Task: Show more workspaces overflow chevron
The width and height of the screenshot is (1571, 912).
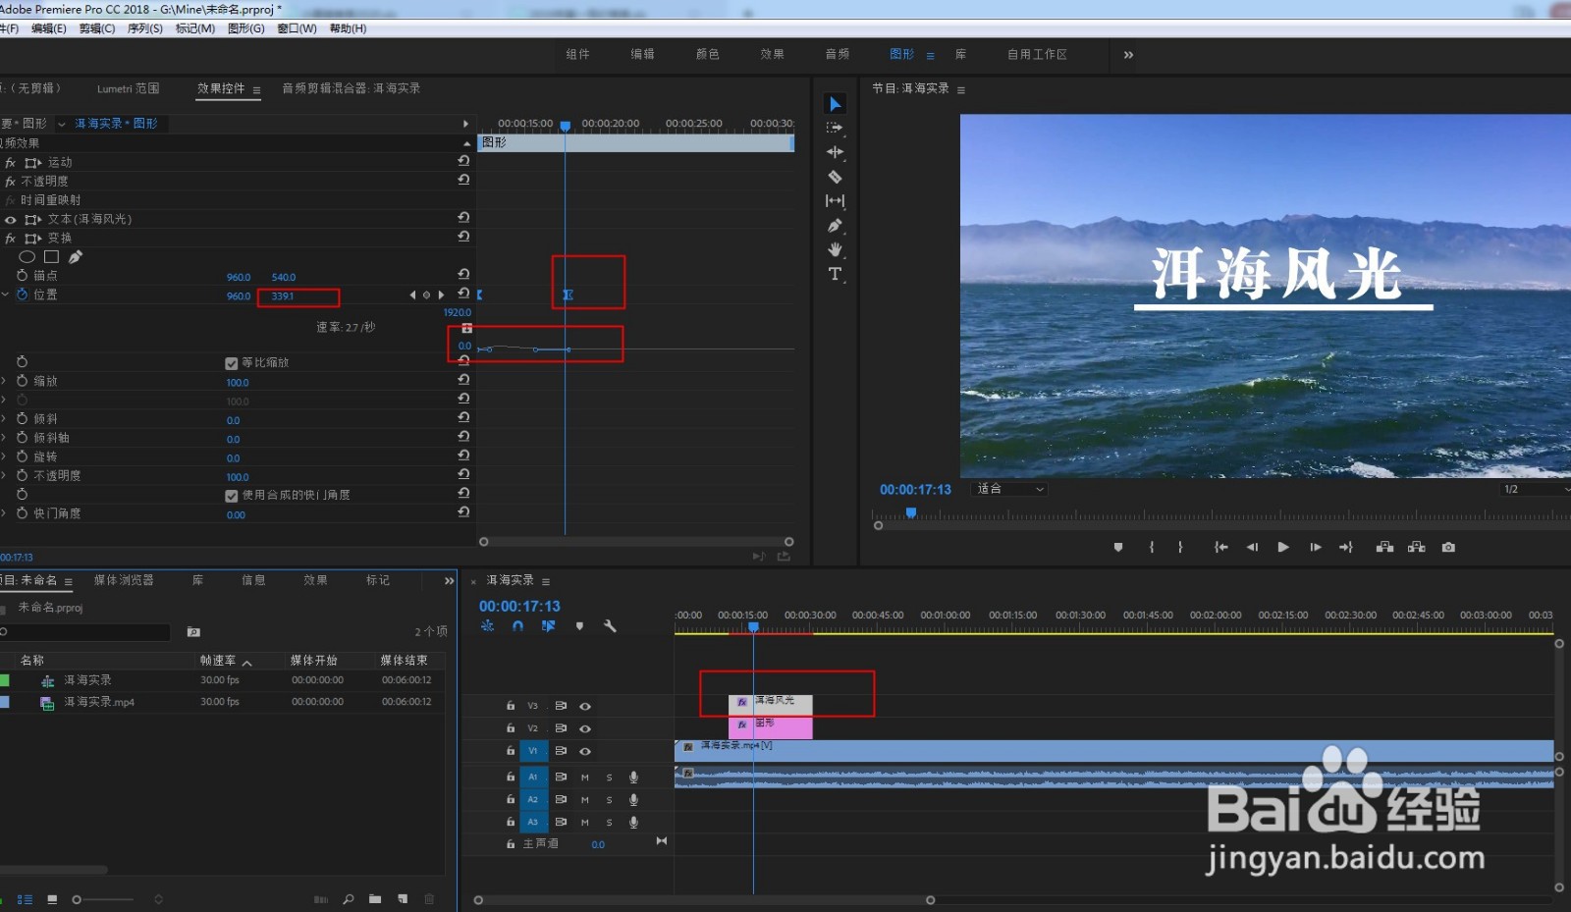Action: click(1128, 55)
